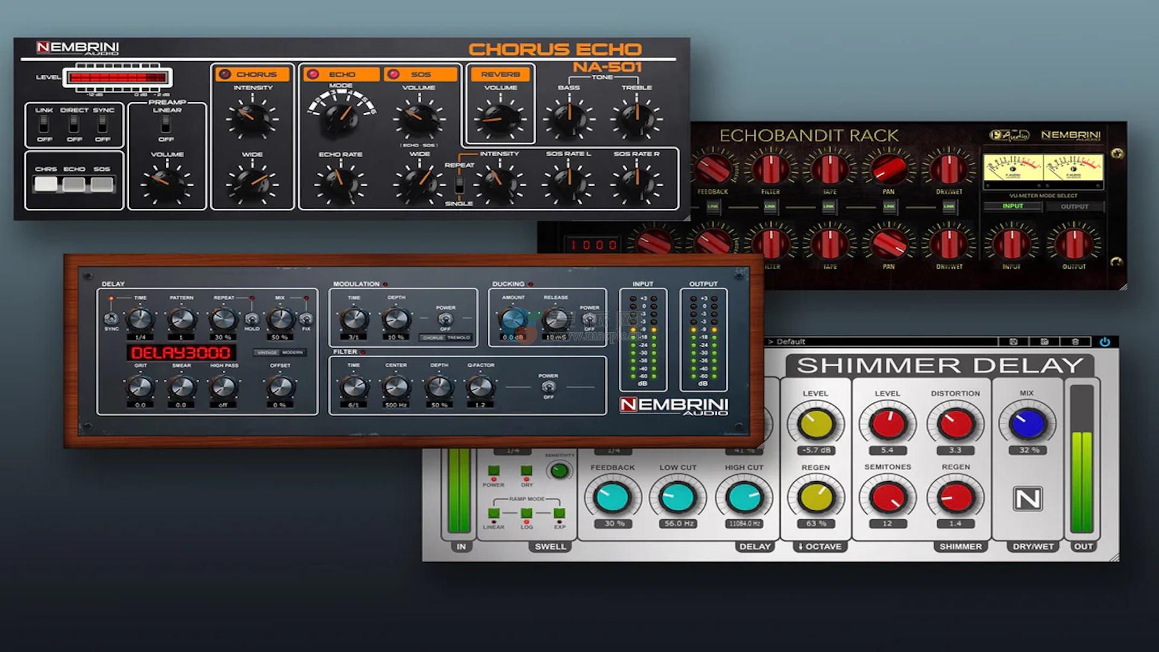This screenshot has height=652, width=1159.
Task: Click the Nembrini N logo button
Action: tap(1027, 499)
